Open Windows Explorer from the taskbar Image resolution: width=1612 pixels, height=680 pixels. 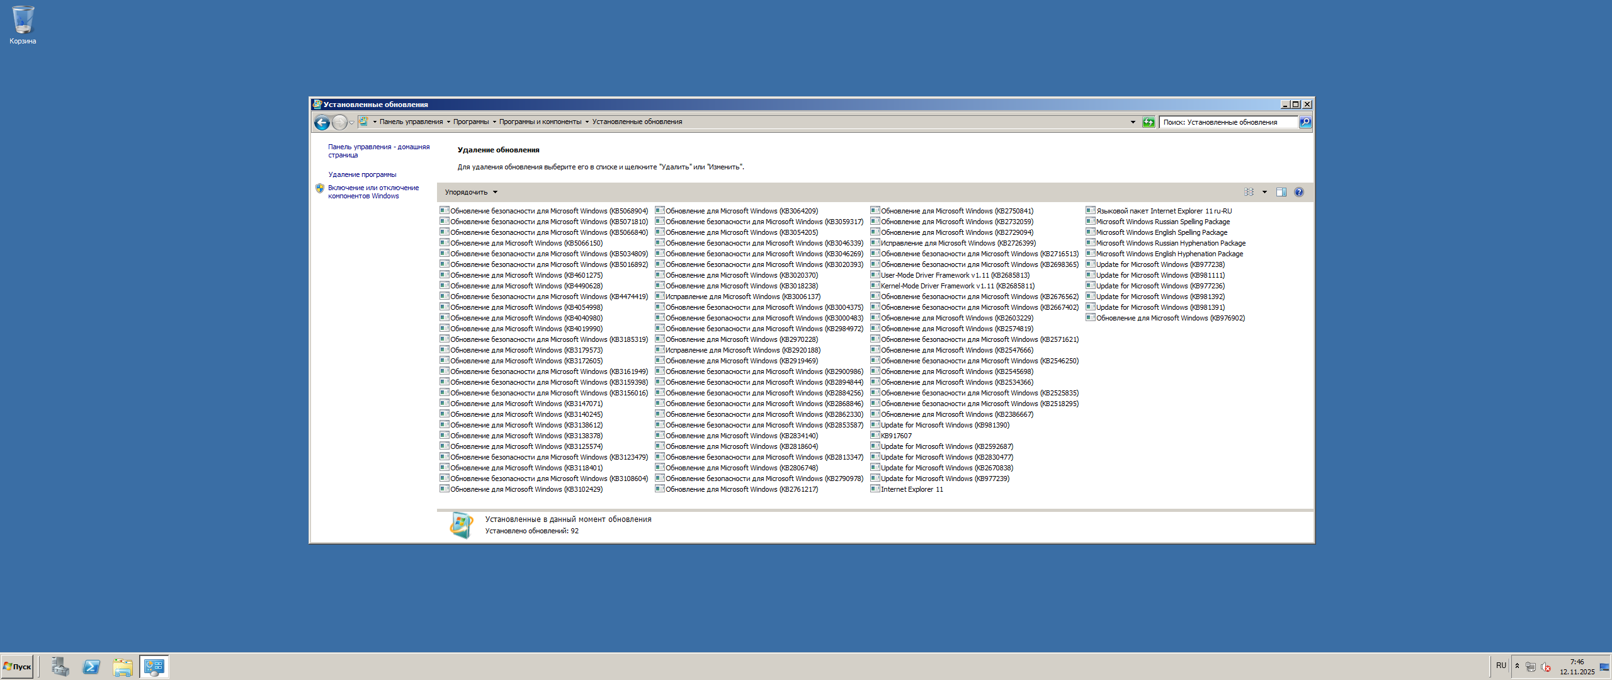[123, 666]
